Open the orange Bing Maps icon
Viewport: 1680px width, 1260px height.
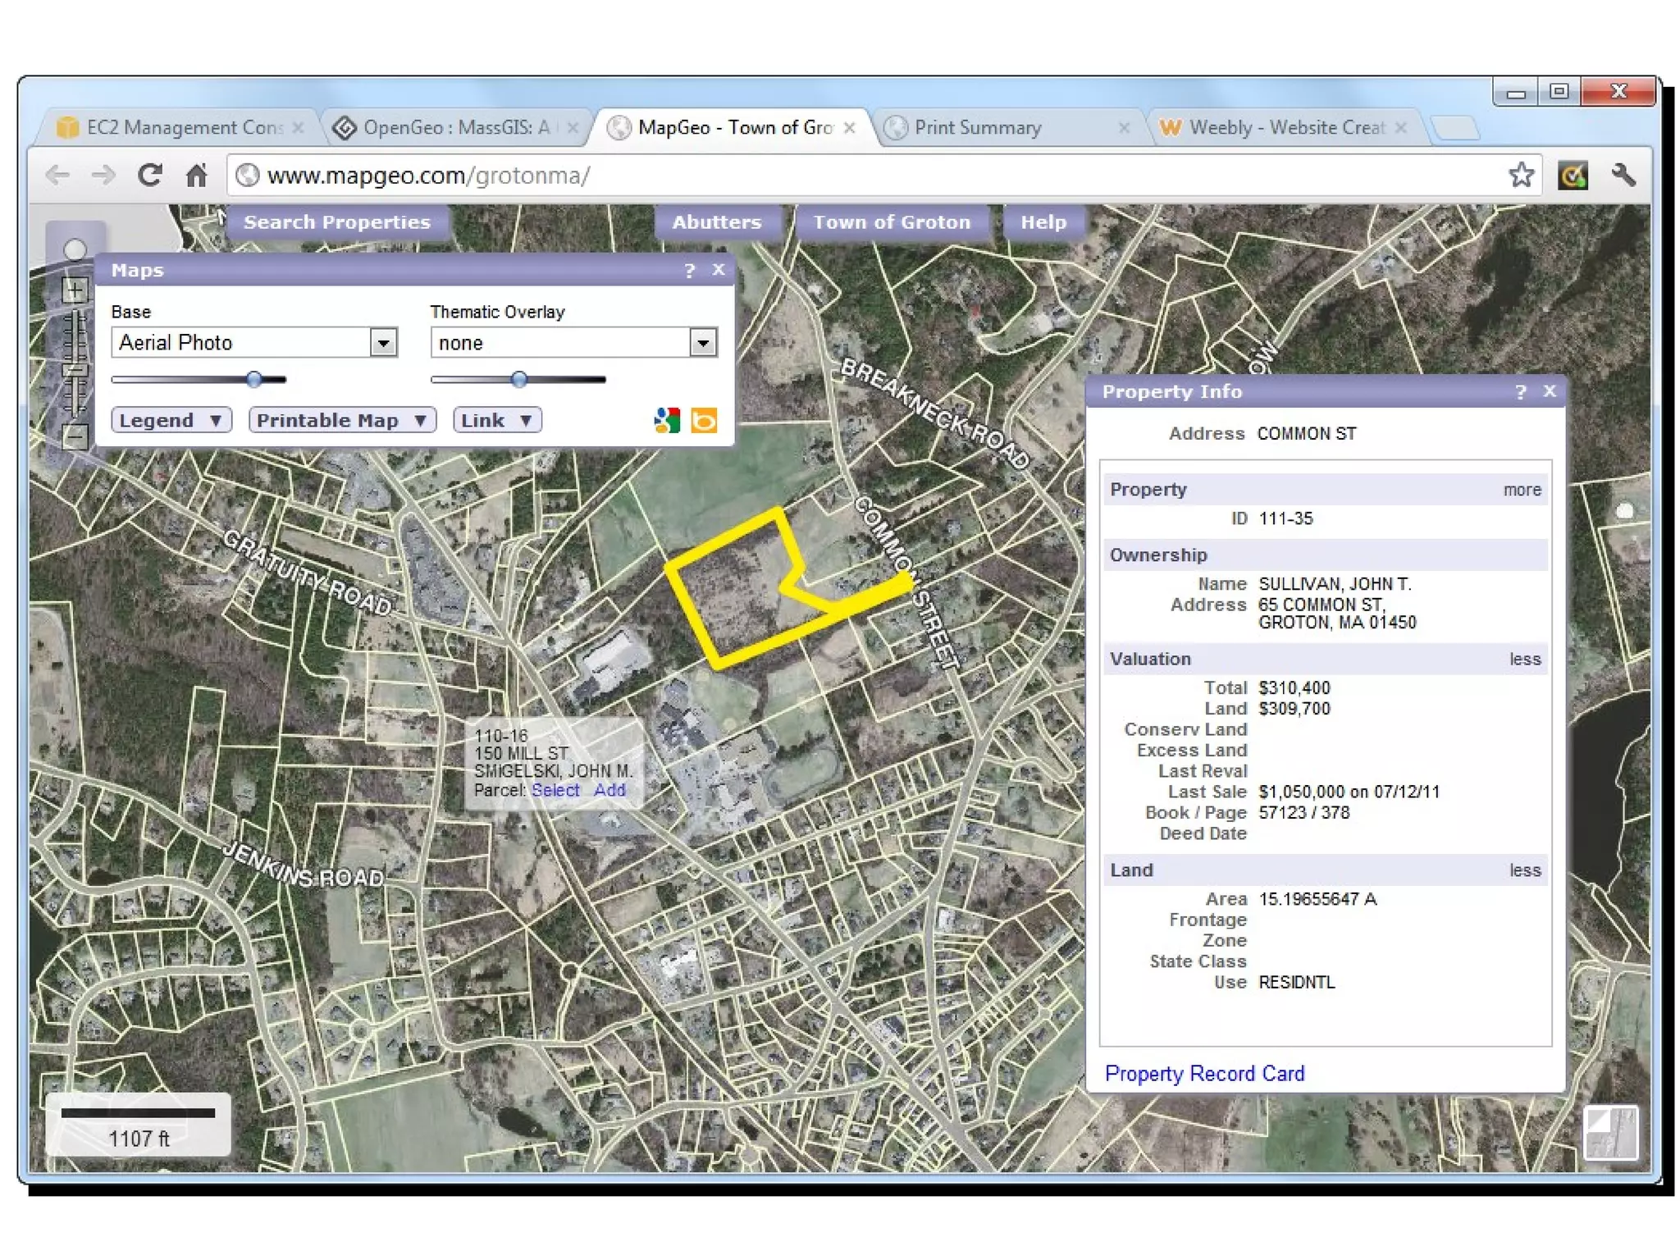point(704,421)
